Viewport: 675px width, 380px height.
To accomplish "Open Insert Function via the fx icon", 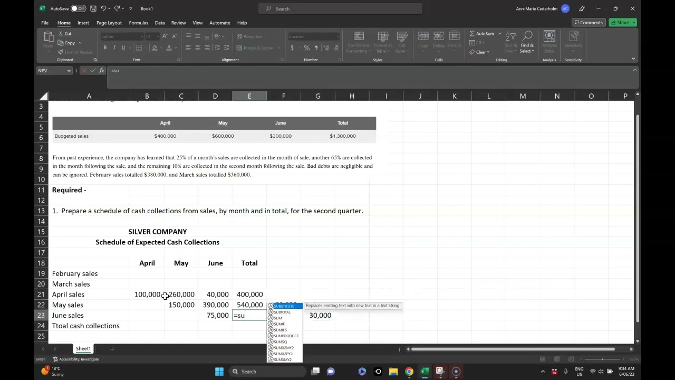I will [102, 70].
